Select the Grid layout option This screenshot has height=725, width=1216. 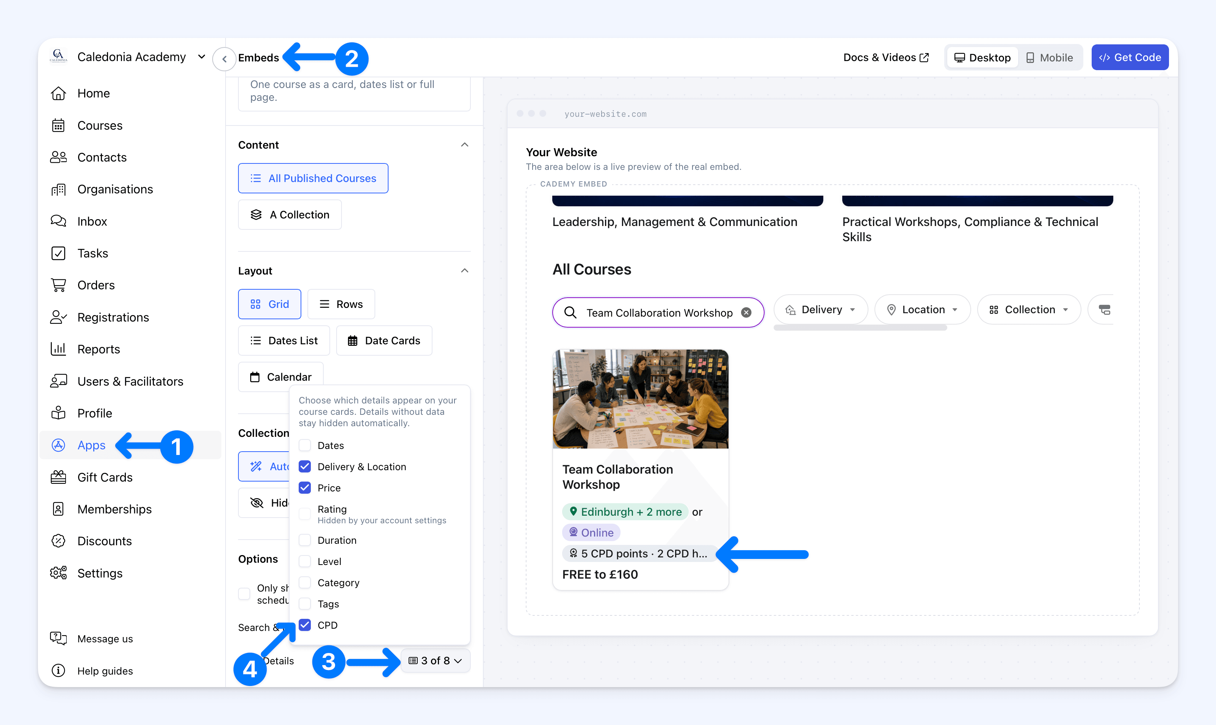[270, 304]
